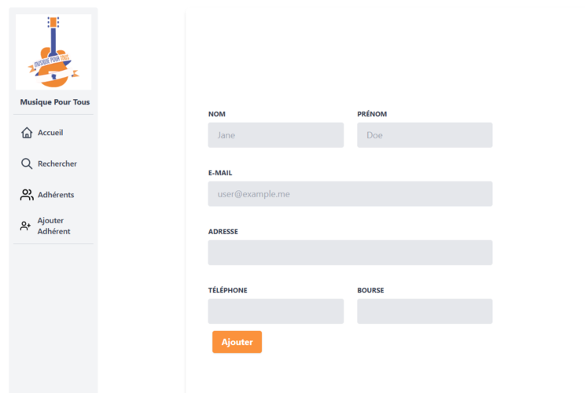Click into the E-mail text field
Image resolution: width=585 pixels, height=393 pixels.
point(350,194)
